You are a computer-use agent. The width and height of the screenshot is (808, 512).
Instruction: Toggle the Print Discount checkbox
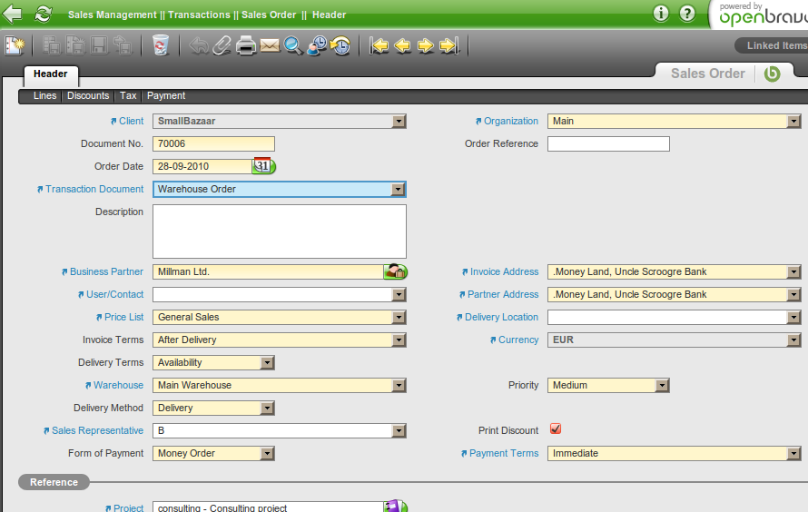point(556,429)
